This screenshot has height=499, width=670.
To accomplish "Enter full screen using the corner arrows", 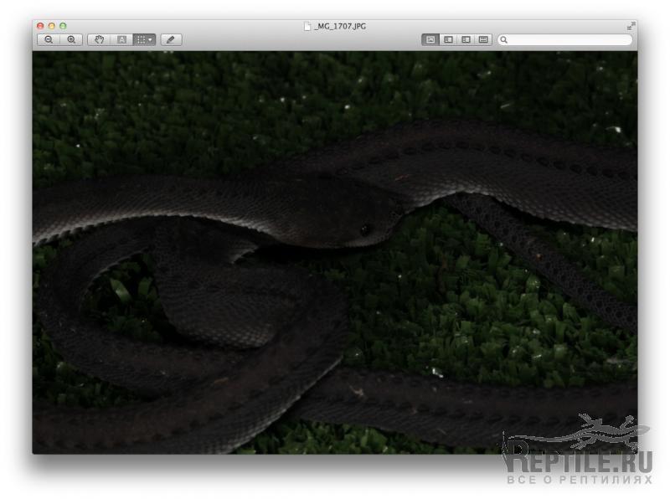I will 630,27.
